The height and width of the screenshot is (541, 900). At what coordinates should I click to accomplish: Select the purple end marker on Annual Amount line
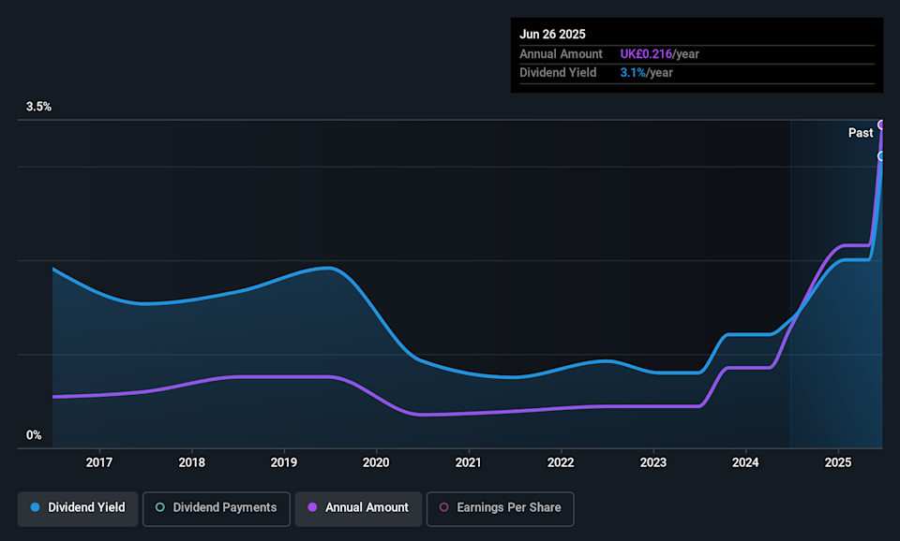click(x=881, y=124)
